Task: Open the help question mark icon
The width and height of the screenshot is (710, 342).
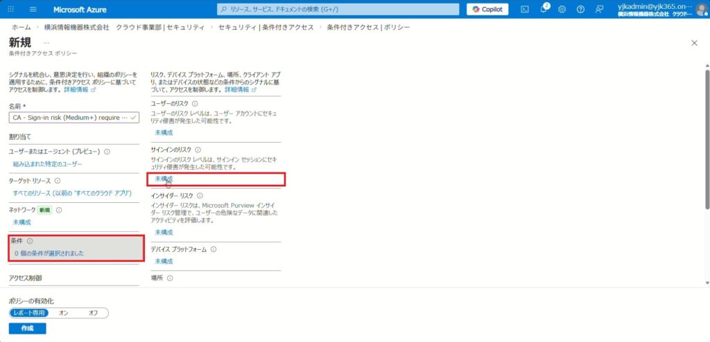Action: (580, 9)
